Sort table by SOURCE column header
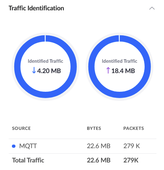Viewport: 164px width, 170px height. (21, 128)
